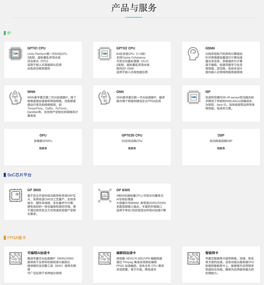Open the GPTX1 CPU title link
The height and width of the screenshot is (285, 264).
36,48
